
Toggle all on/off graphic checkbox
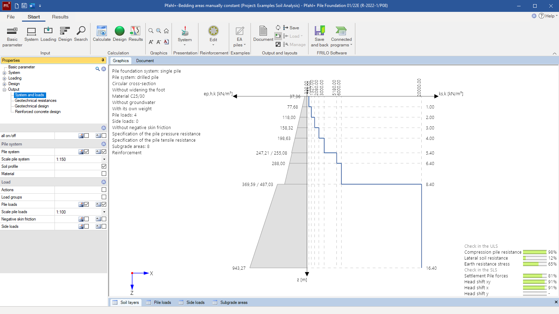coord(87,136)
